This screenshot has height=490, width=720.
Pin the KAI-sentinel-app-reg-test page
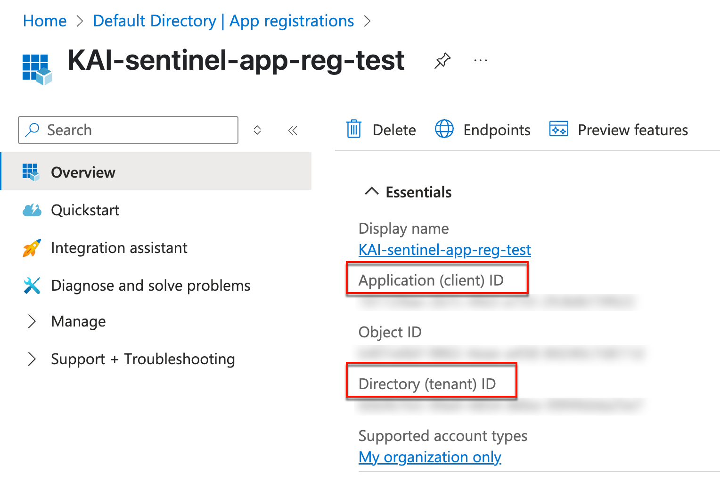(442, 61)
